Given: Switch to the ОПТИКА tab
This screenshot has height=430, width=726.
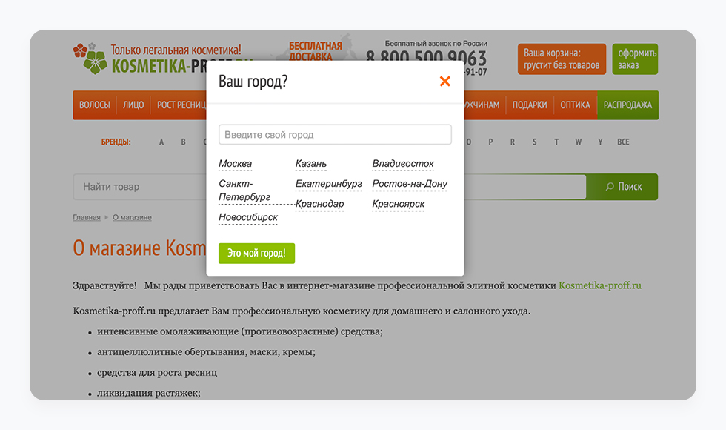Looking at the screenshot, I should [576, 105].
